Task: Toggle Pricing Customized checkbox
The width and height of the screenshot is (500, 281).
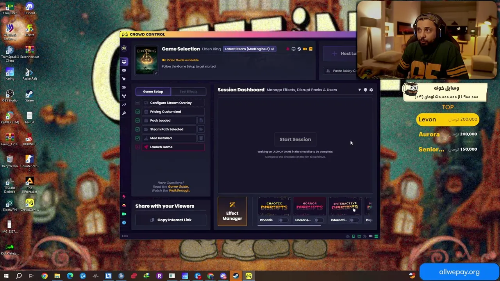Action: pyautogui.click(x=137, y=112)
